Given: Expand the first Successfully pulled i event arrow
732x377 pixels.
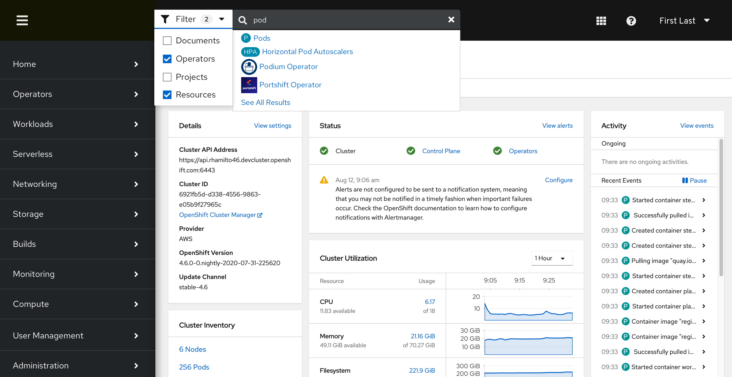Looking at the screenshot, I should 704,215.
